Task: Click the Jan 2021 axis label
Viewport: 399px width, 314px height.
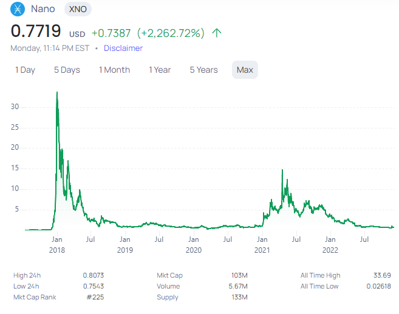Action: click(262, 245)
